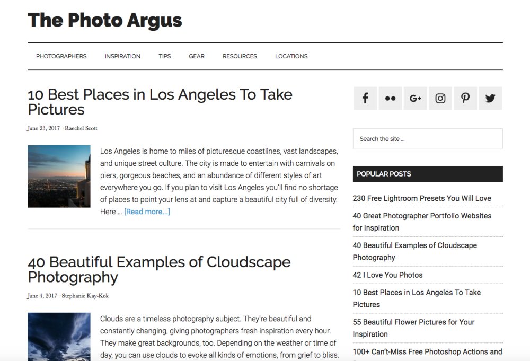Open '55 Beautiful Flower Pictures' popular post
This screenshot has width=530, height=361.
tap(413, 328)
